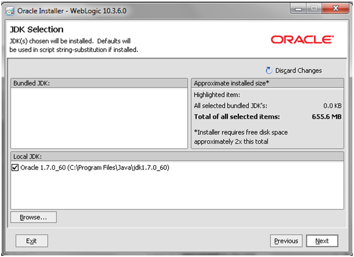The width and height of the screenshot is (354, 257).
Task: Click the Browse... button
Action: coord(33,217)
